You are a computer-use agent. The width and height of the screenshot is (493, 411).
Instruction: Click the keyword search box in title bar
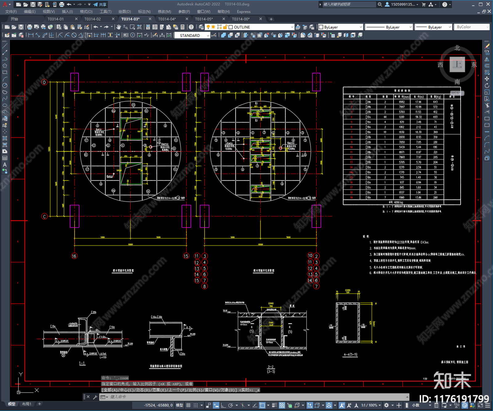click(x=349, y=4)
